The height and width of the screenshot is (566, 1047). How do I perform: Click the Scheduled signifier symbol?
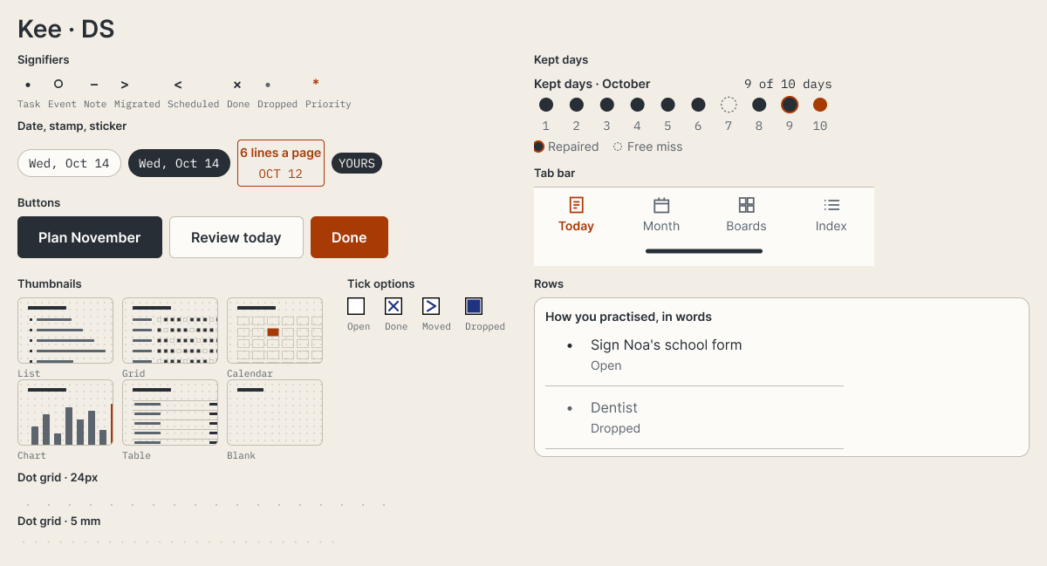pos(178,85)
